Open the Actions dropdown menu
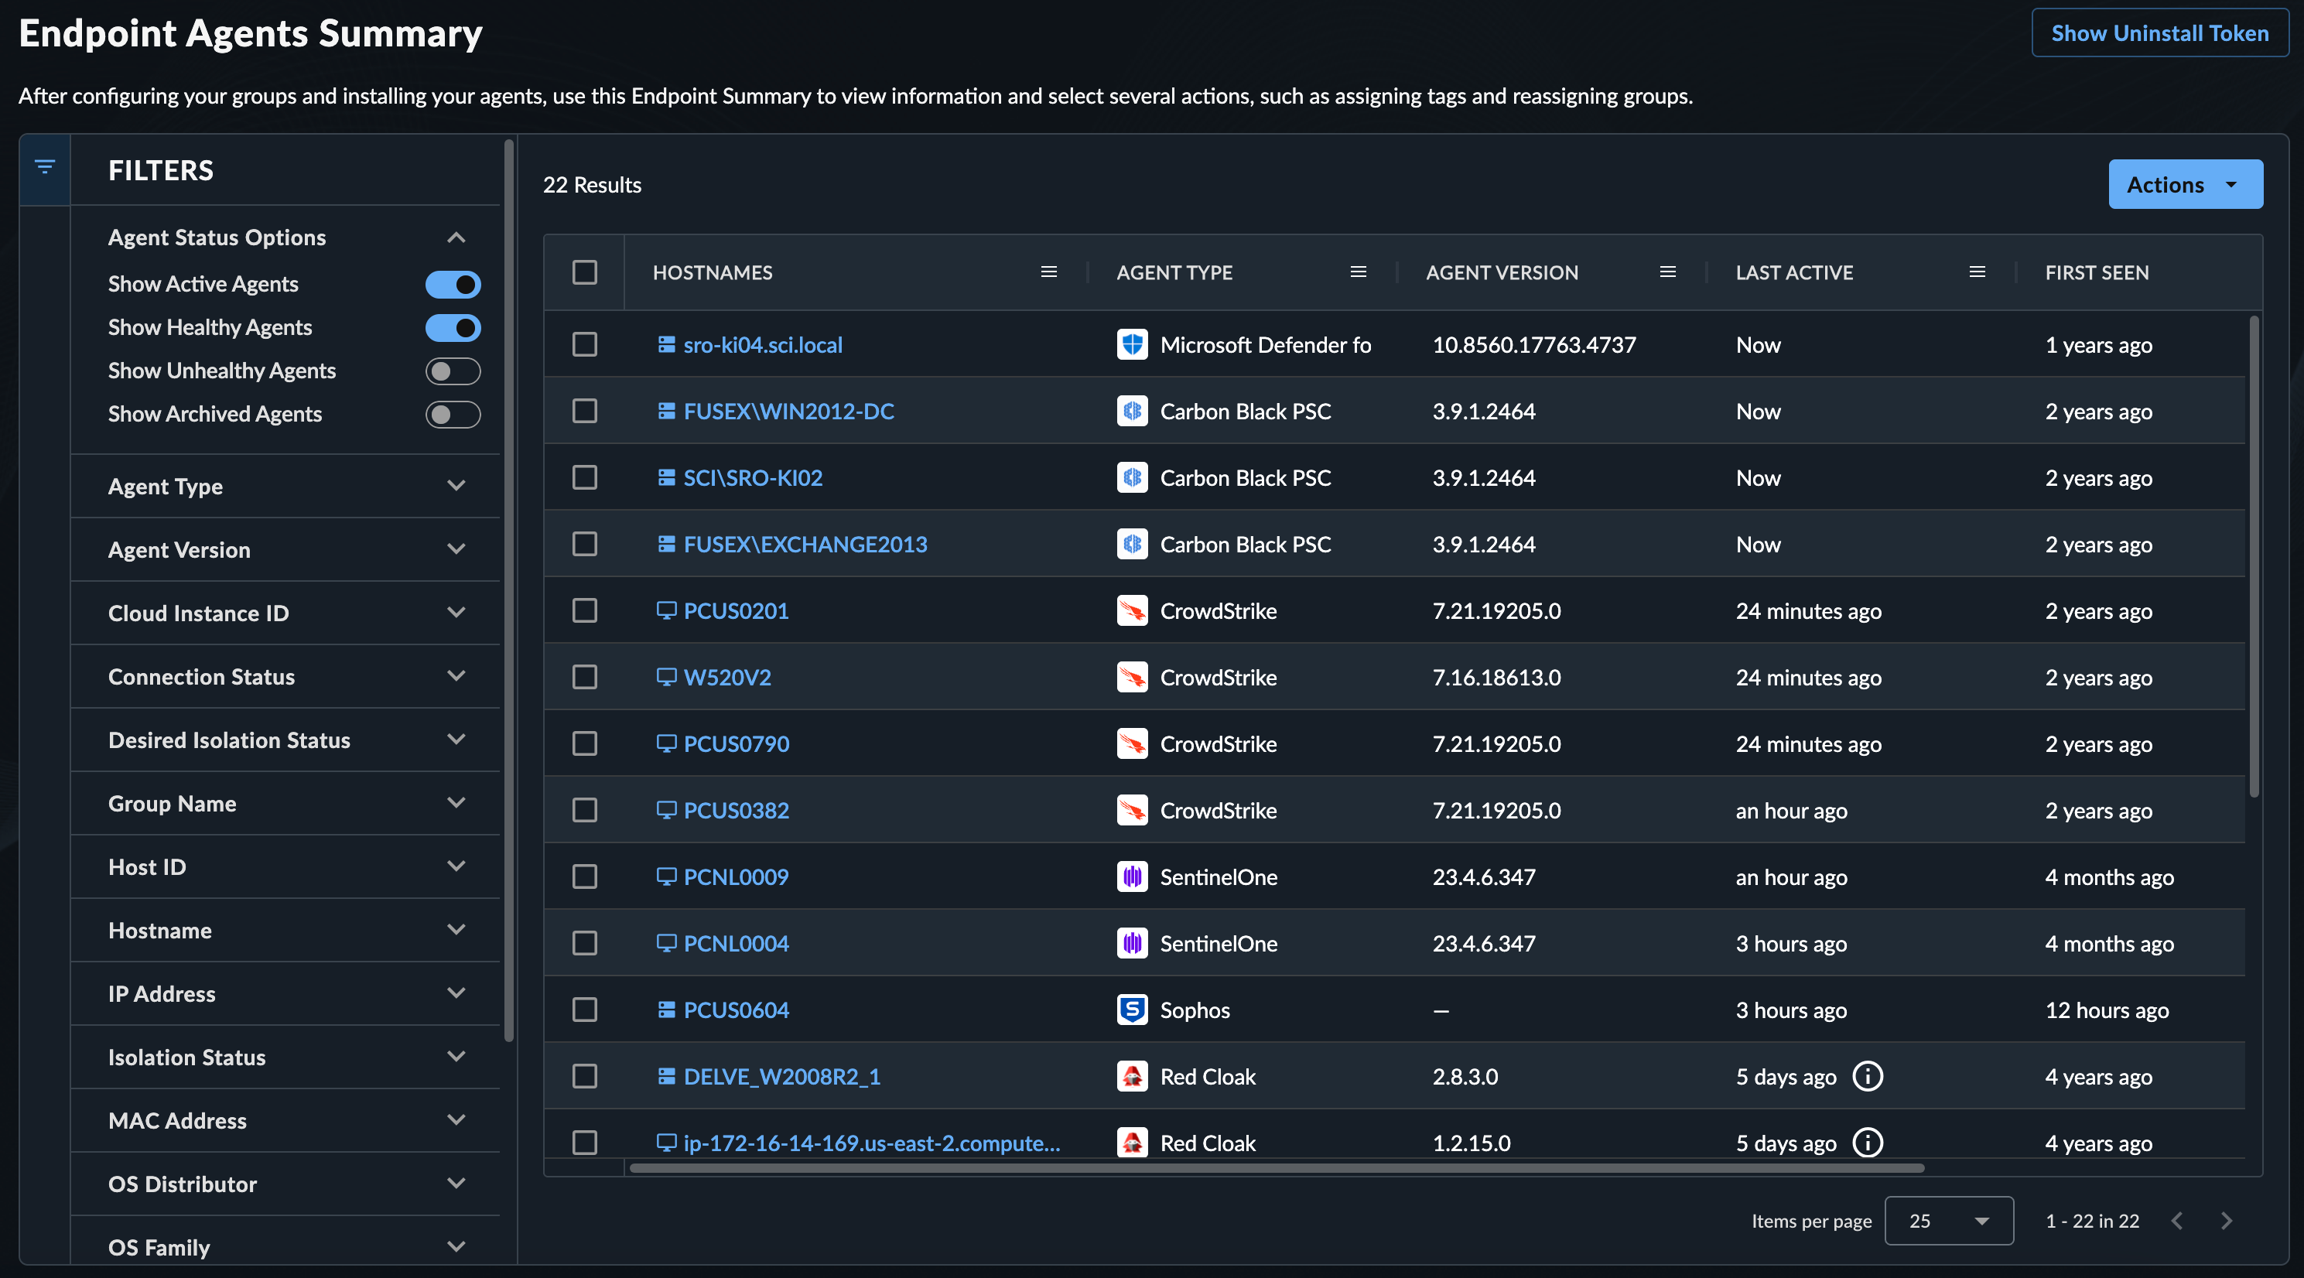 coord(2185,184)
